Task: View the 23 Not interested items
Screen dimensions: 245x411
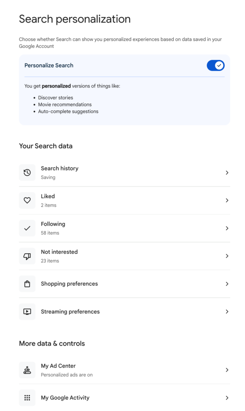Action: click(x=50, y=261)
